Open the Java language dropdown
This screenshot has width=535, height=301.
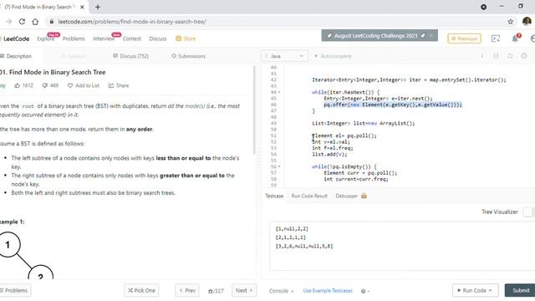pyautogui.click(x=284, y=56)
